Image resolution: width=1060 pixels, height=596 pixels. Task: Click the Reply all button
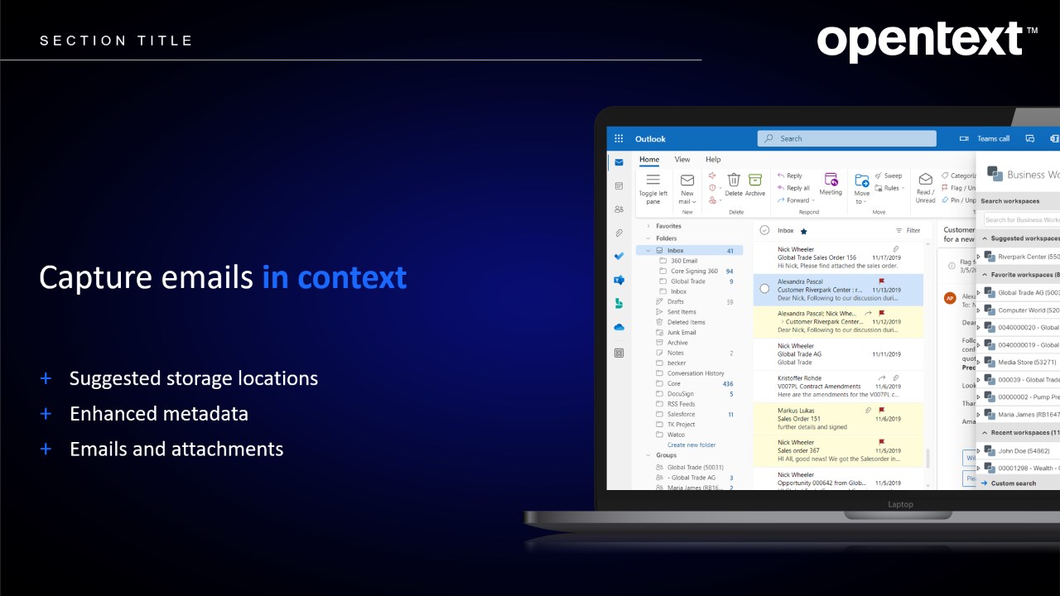(x=793, y=188)
